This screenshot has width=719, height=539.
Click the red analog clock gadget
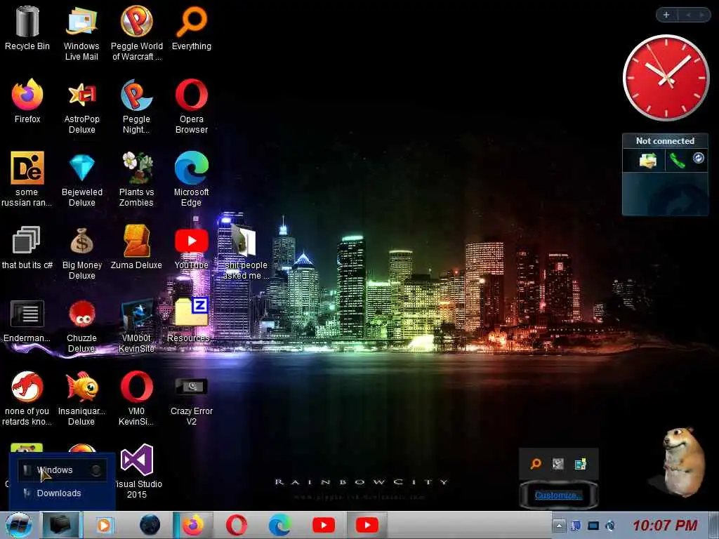coord(666,78)
